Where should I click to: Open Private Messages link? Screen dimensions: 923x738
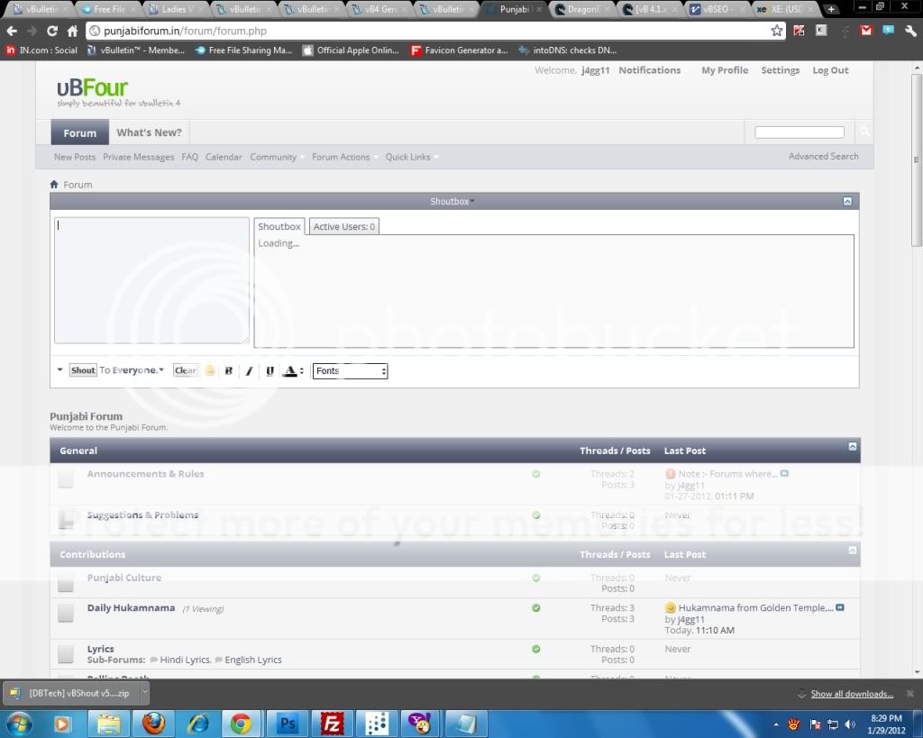tap(138, 157)
